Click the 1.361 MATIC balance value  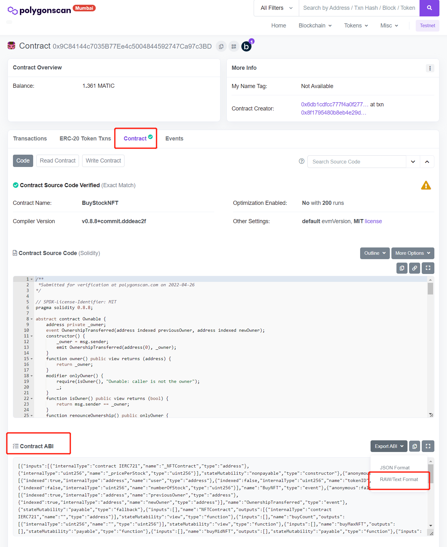tap(99, 86)
